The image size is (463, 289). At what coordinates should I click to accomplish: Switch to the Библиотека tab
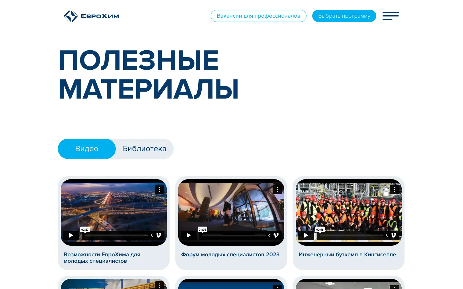tap(145, 149)
